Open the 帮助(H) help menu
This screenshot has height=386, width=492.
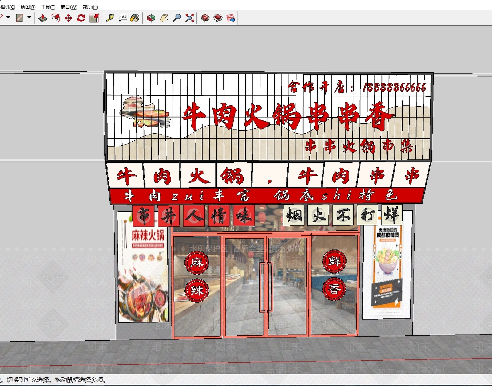(x=90, y=7)
